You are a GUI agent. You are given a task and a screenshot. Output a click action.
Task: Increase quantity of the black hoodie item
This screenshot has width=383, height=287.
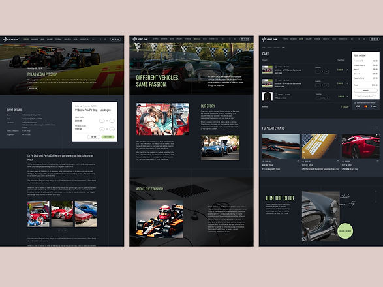pyautogui.click(x=327, y=98)
